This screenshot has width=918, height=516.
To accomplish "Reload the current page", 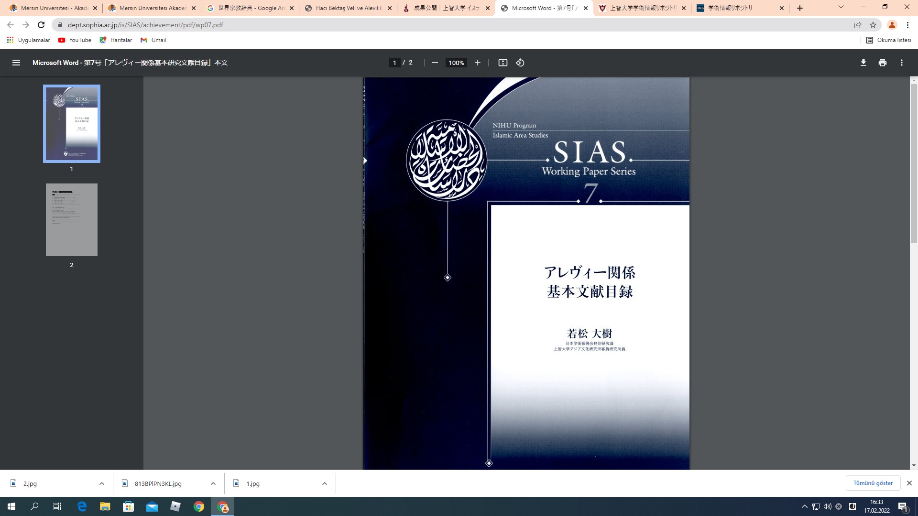I will 41,25.
